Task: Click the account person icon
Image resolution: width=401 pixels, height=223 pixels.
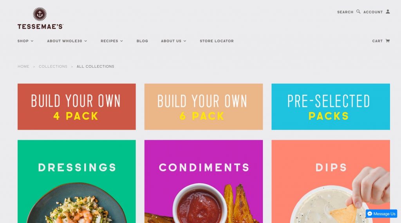Action: click(388, 11)
